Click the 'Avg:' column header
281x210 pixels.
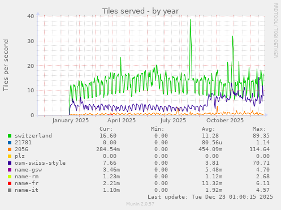[209, 129]
